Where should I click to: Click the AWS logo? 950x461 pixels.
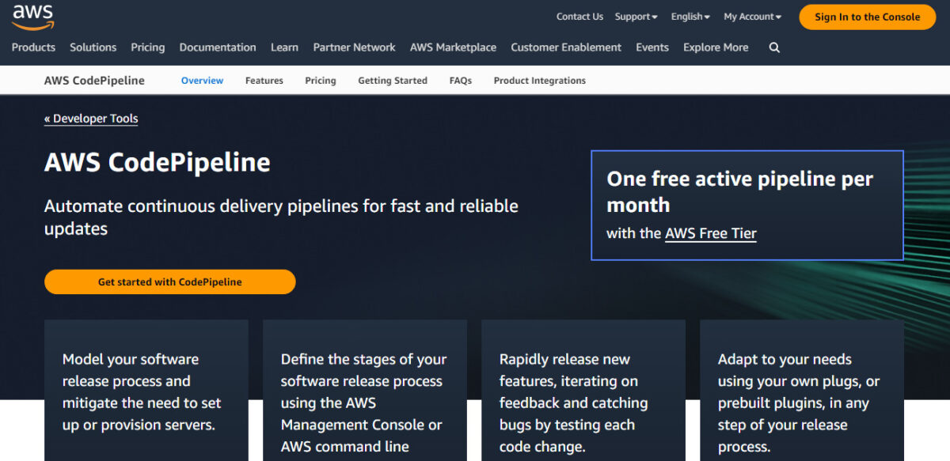click(32, 16)
